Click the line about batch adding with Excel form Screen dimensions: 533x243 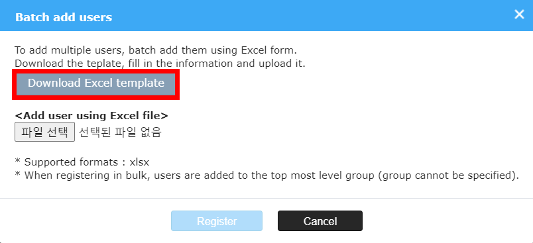point(156,50)
